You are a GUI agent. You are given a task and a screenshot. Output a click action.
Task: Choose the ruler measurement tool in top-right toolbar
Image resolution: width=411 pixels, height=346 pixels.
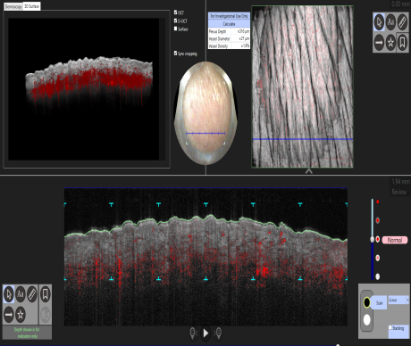pyautogui.click(x=402, y=22)
